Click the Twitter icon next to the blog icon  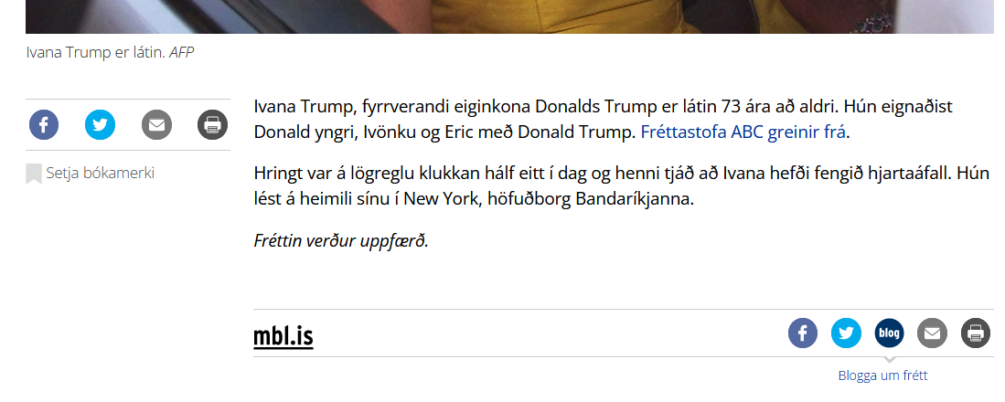pos(846,333)
